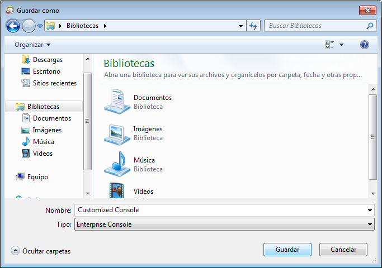Click the change view icon
The width and height of the screenshot is (382, 268).
pos(329,45)
